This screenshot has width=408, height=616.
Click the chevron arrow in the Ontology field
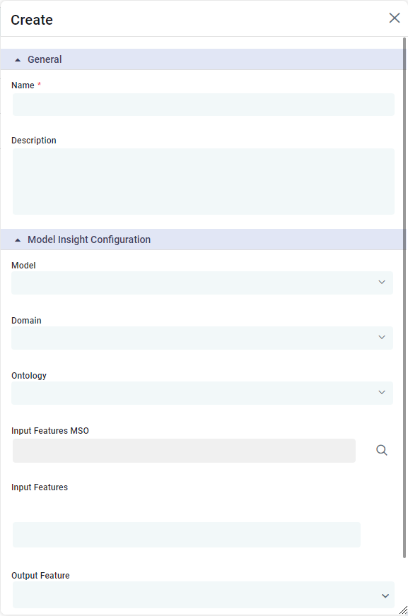point(382,393)
